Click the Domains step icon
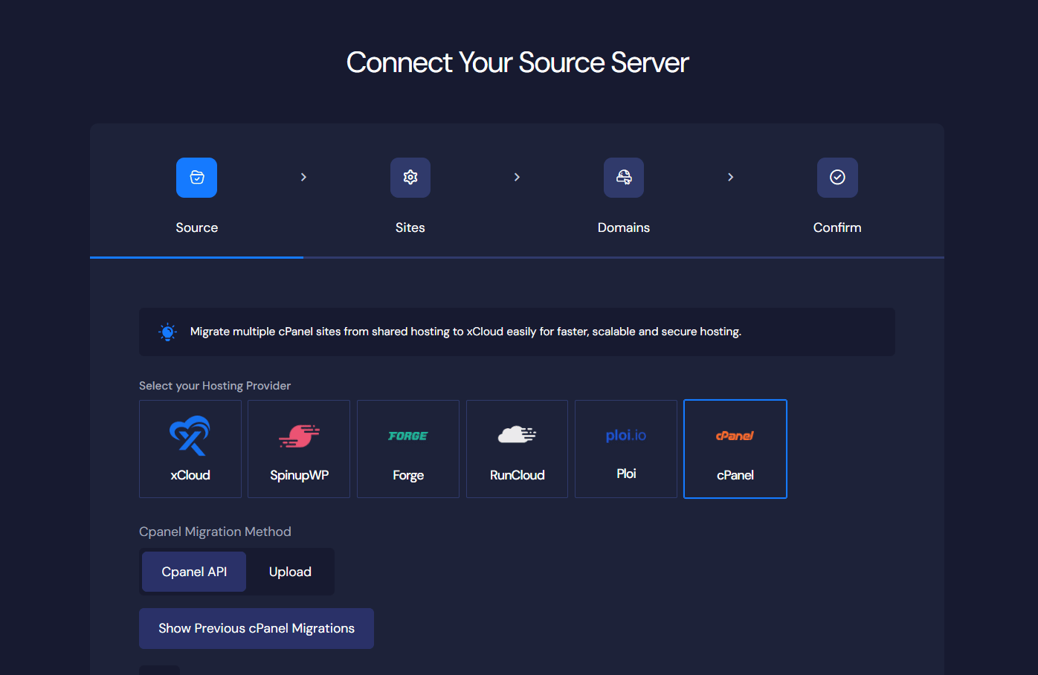The width and height of the screenshot is (1038, 675). 623,177
